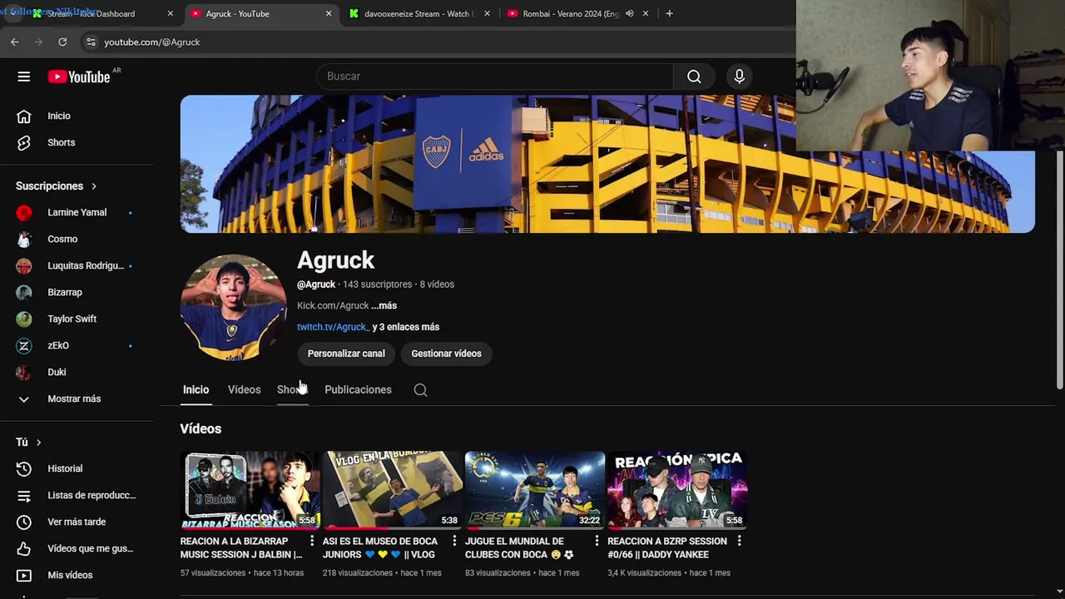Screen dimensions: 1065x599
Task: Click the Vídeos section heading
Action: 201,428
